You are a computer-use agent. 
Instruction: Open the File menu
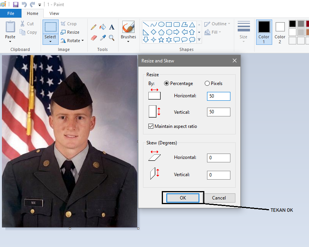tap(11, 13)
